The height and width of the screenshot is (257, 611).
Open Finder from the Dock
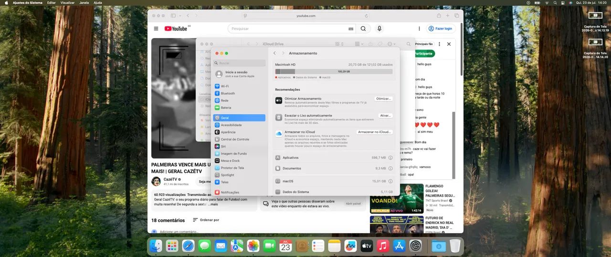point(156,246)
